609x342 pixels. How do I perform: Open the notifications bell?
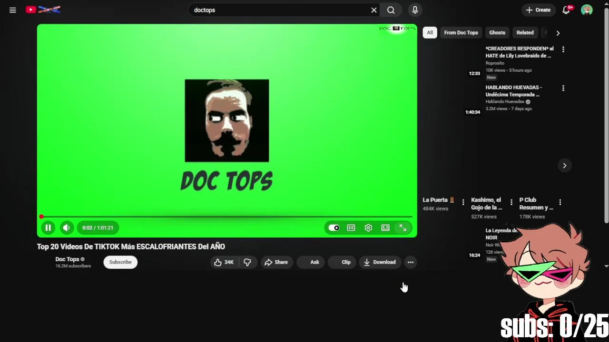click(x=566, y=10)
